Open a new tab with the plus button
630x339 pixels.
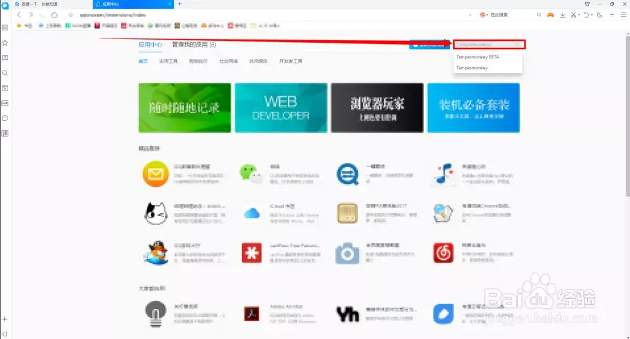pyautogui.click(x=180, y=4)
